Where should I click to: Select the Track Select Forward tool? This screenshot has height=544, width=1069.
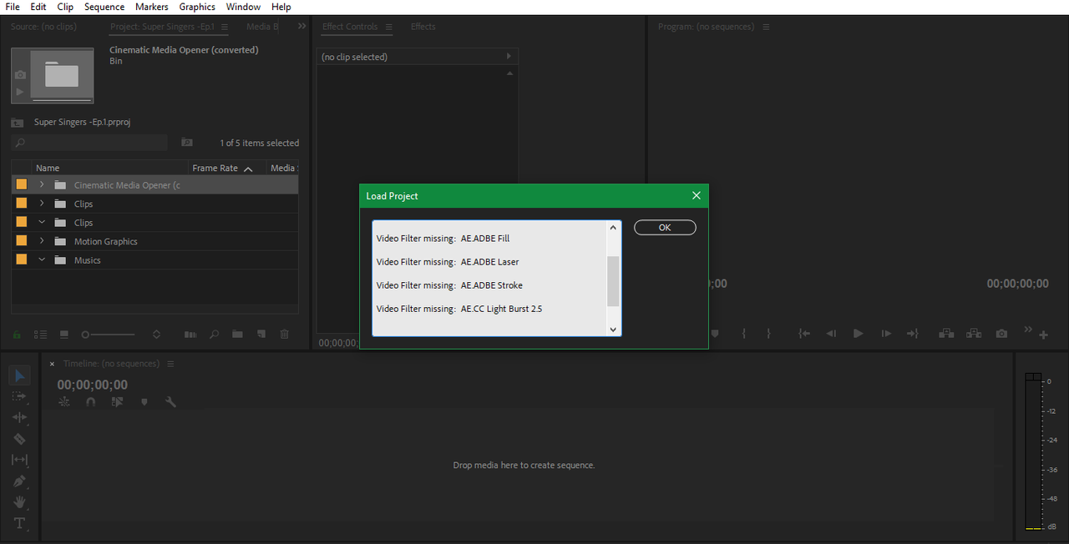click(x=19, y=396)
